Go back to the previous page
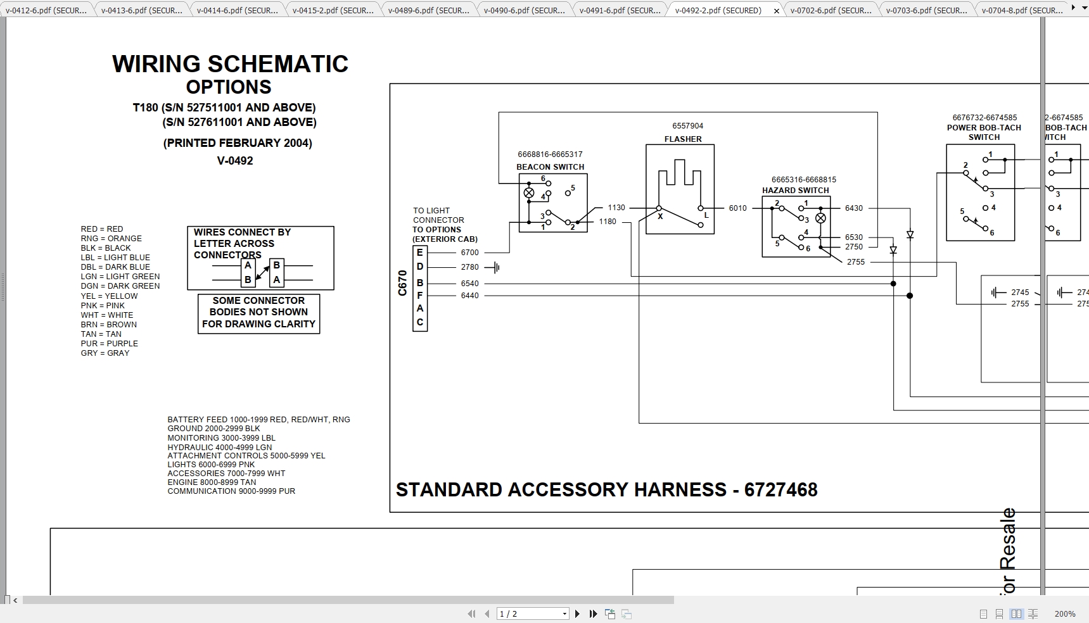1089x623 pixels. point(487,614)
